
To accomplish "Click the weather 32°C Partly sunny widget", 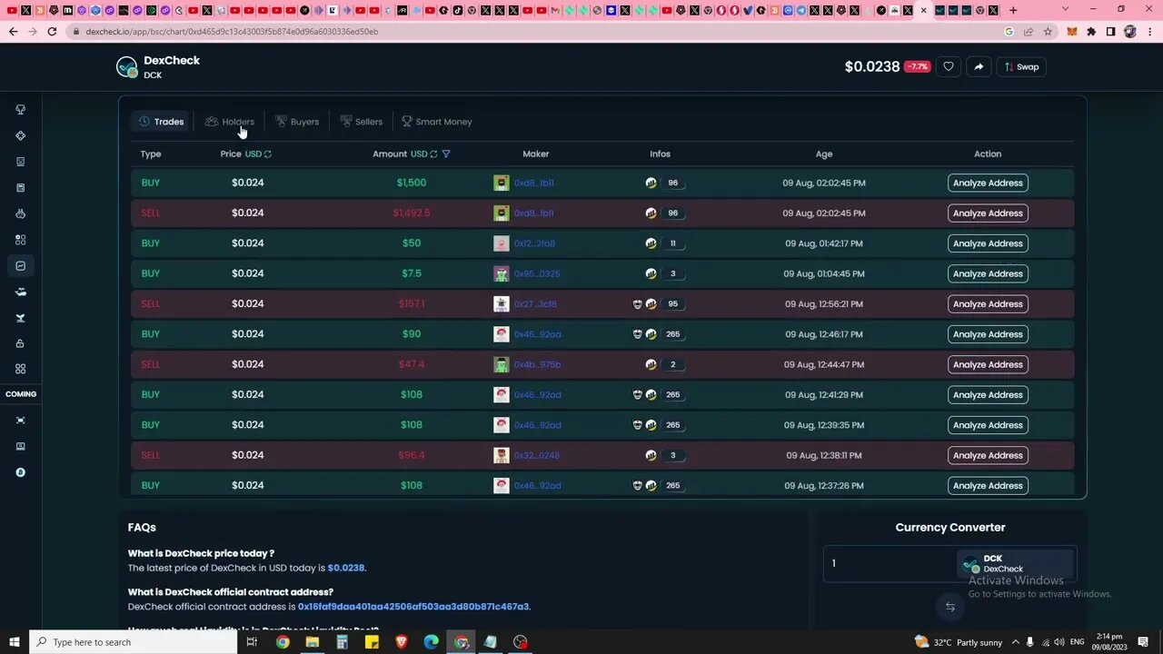I will click(x=959, y=642).
